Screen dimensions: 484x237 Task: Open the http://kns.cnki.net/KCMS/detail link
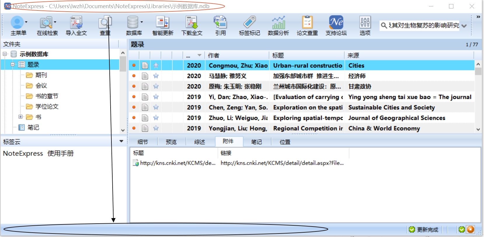tap(282, 163)
